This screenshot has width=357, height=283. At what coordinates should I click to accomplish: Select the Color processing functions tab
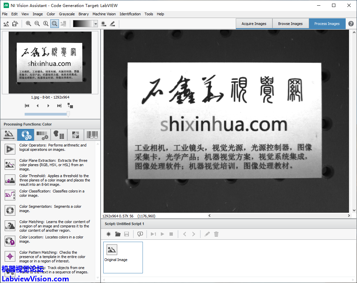tap(26, 135)
